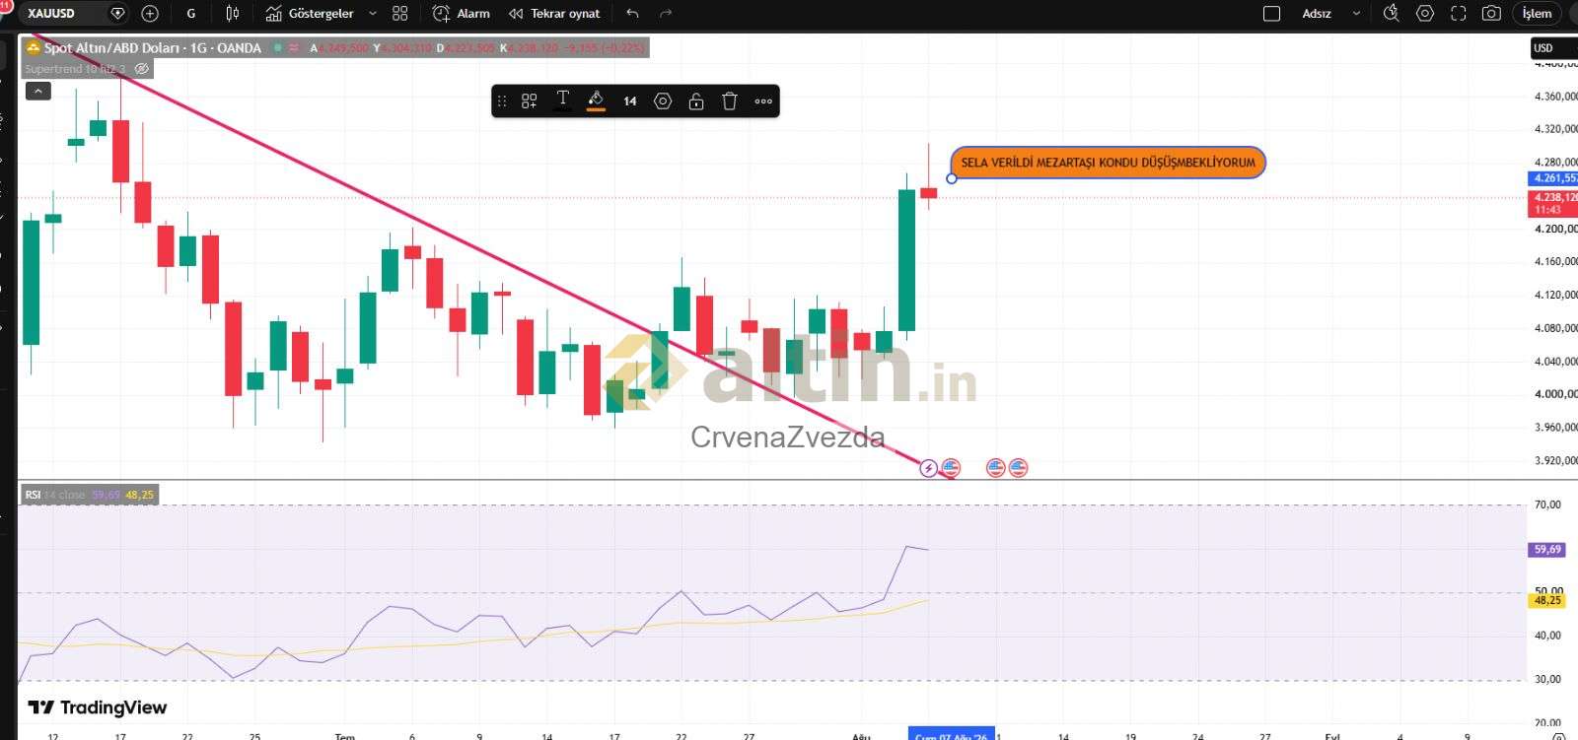Open quick search lightning icon
This screenshot has height=740, width=1578.
(x=1392, y=14)
